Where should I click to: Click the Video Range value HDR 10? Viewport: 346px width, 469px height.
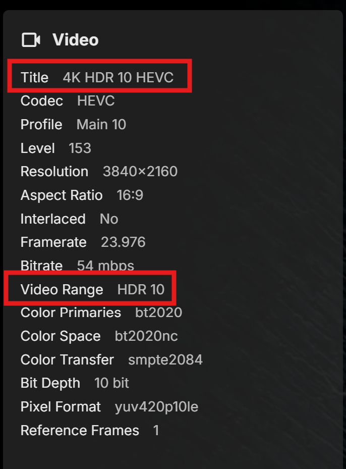(x=141, y=289)
